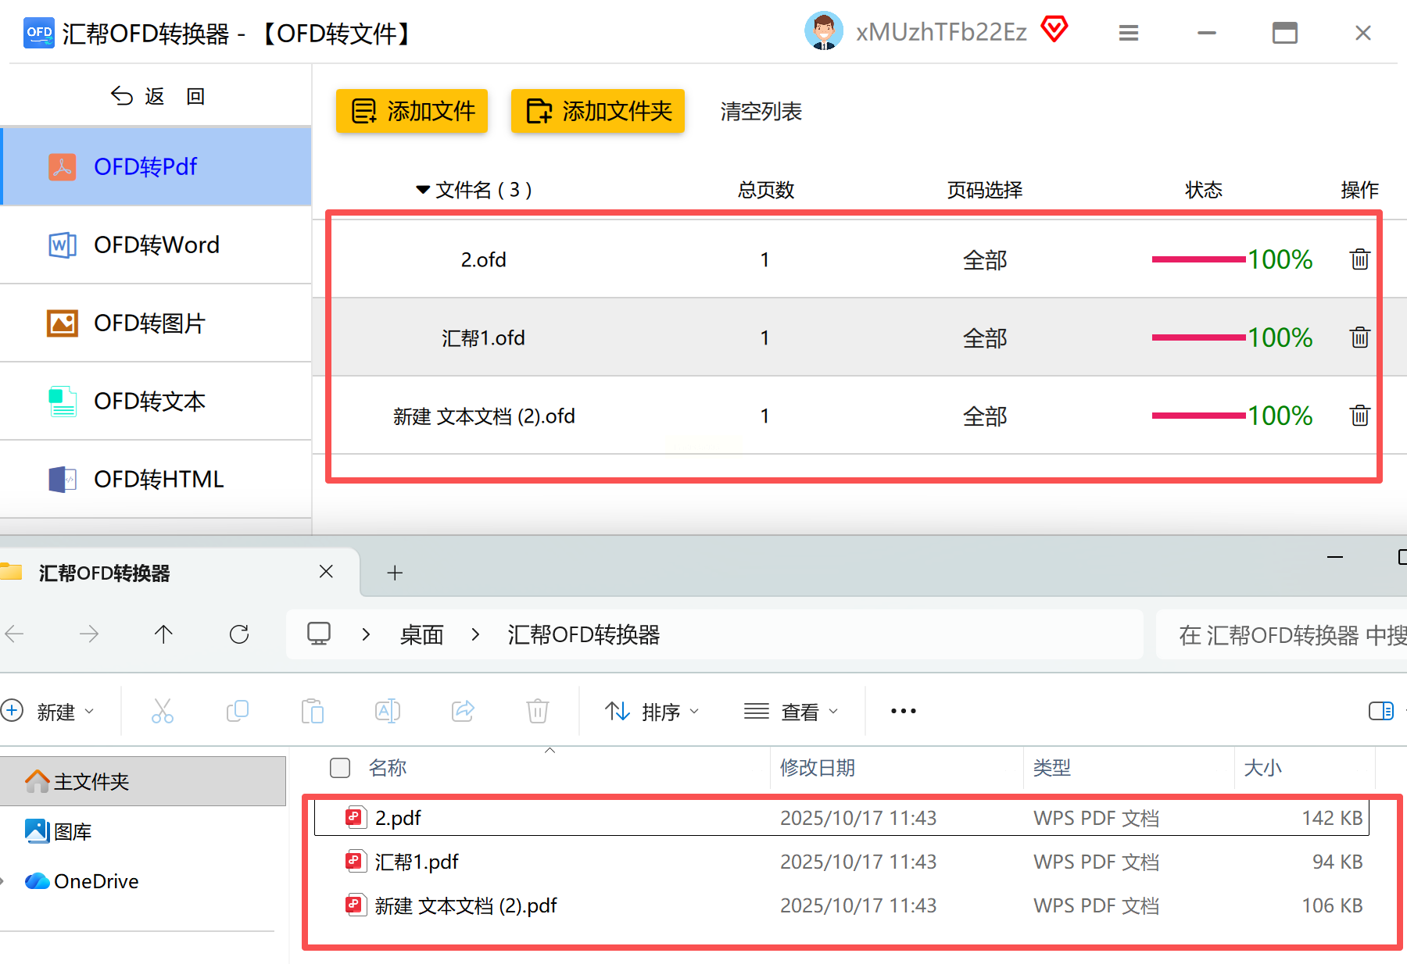1407x964 pixels.
Task: Open 主文件夹 in the navigation pane
Action: (x=143, y=781)
